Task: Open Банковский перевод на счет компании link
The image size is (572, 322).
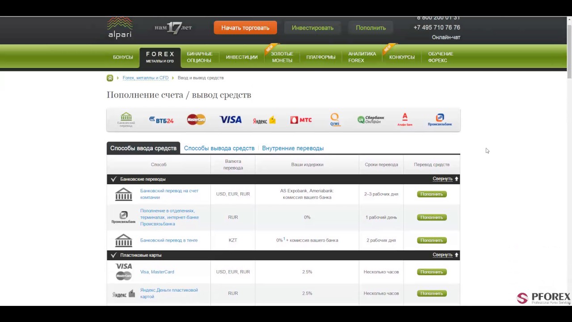Action: 169,194
